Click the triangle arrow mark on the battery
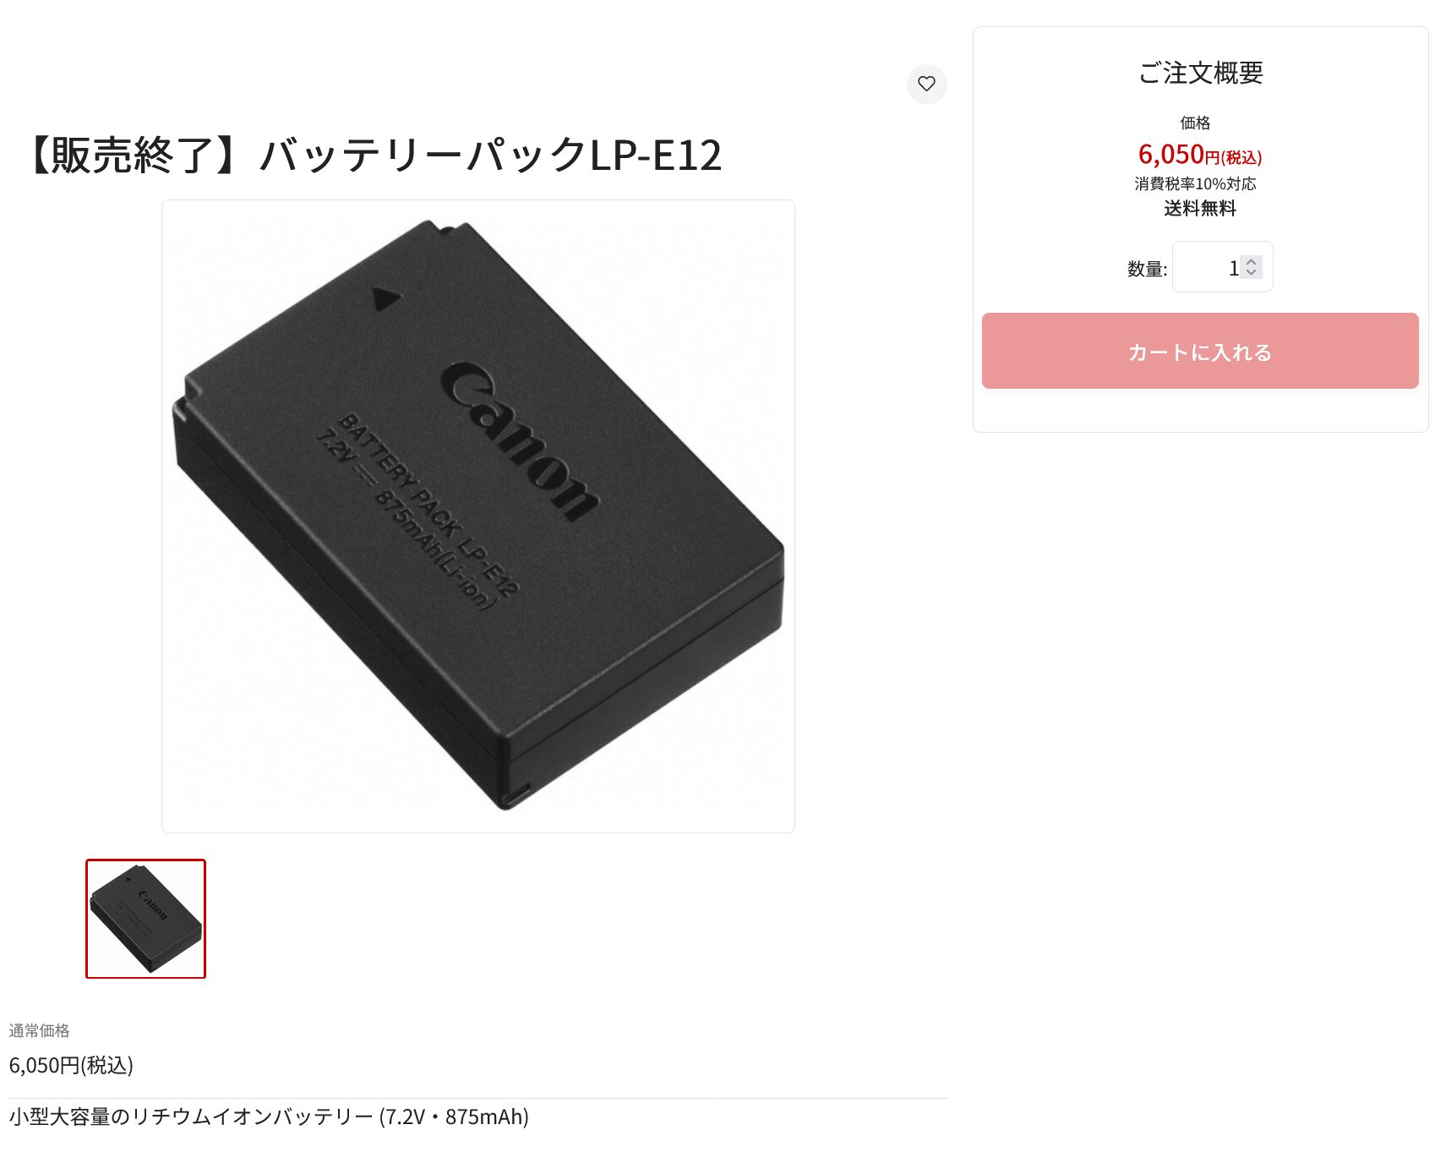This screenshot has width=1446, height=1152. coord(386,298)
